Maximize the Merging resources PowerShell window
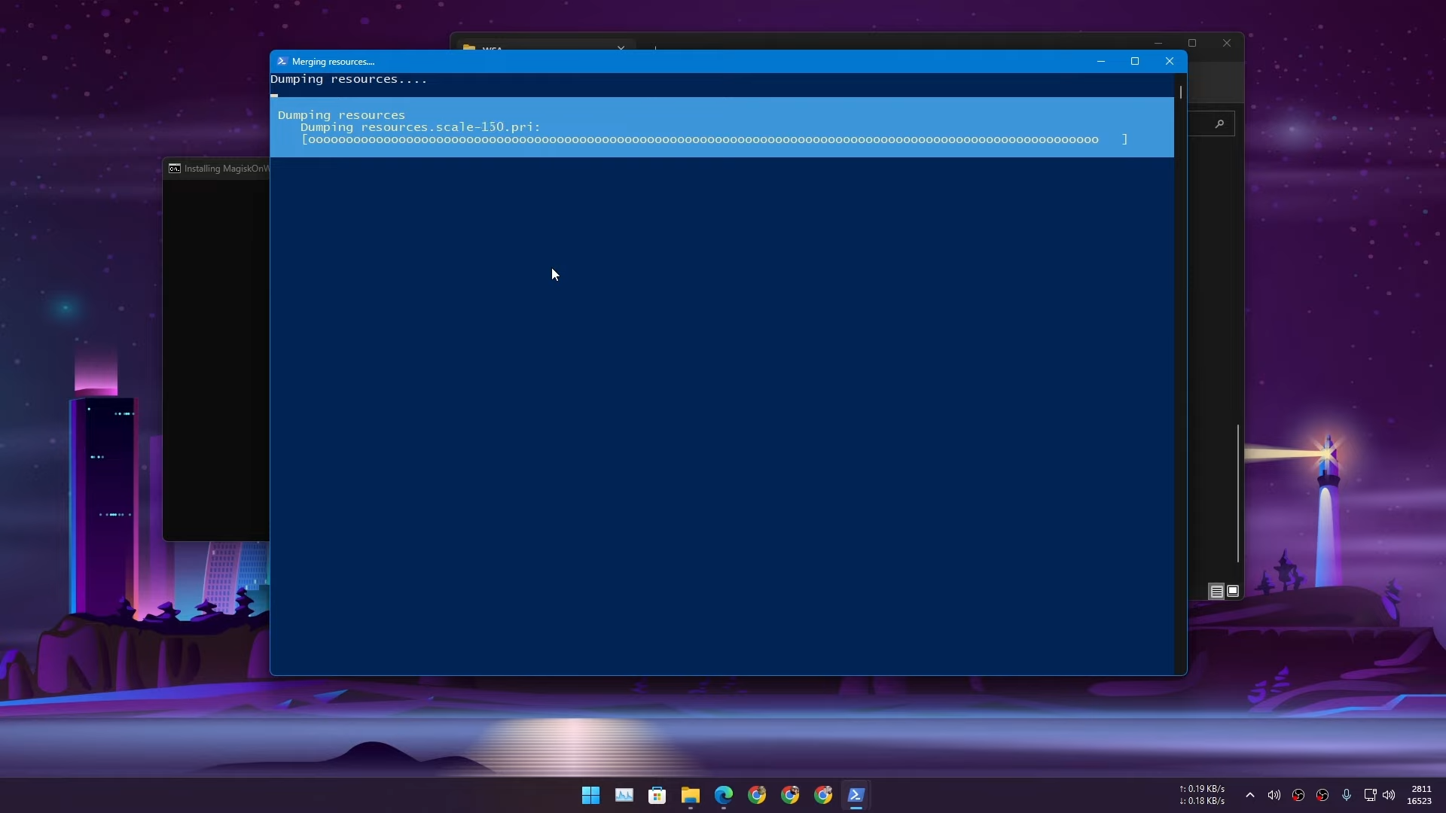 1135,61
